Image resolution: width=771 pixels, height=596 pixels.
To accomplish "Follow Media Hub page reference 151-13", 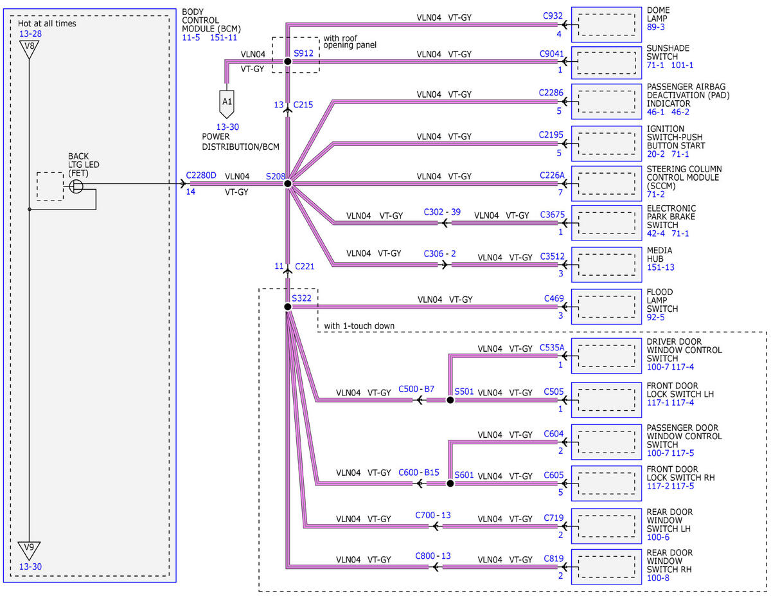I will [661, 267].
